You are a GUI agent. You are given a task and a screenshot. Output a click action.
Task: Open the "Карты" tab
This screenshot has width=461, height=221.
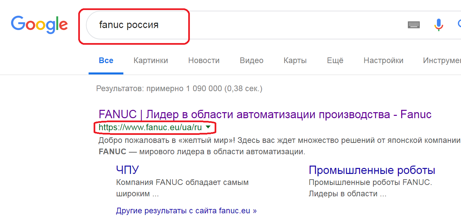click(x=295, y=60)
